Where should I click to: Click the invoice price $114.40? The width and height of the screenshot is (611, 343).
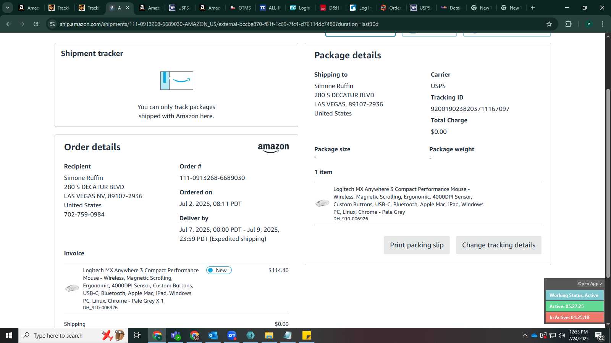pos(278,270)
